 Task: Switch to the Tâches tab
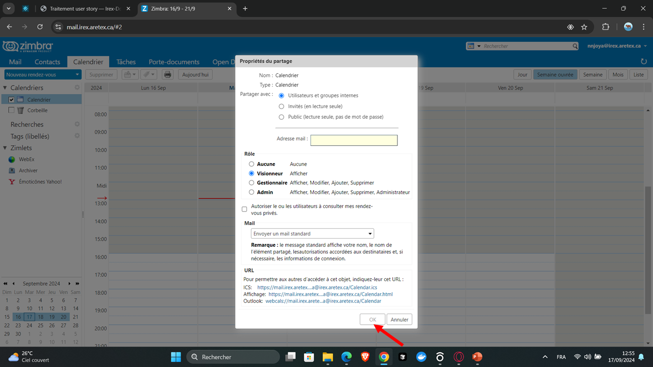pos(126,62)
